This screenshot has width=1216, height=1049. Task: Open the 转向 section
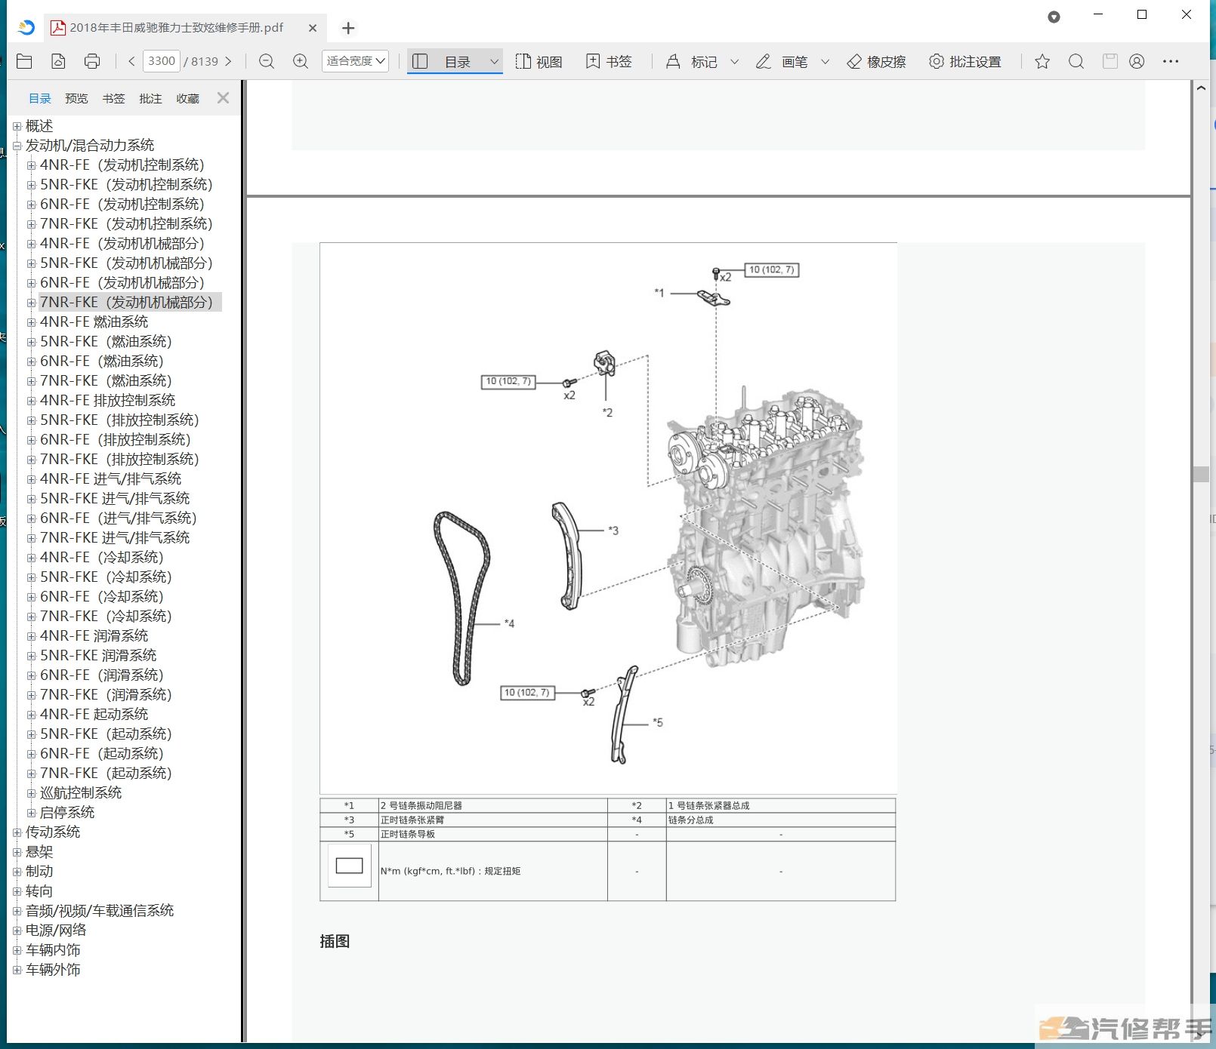[x=39, y=891]
